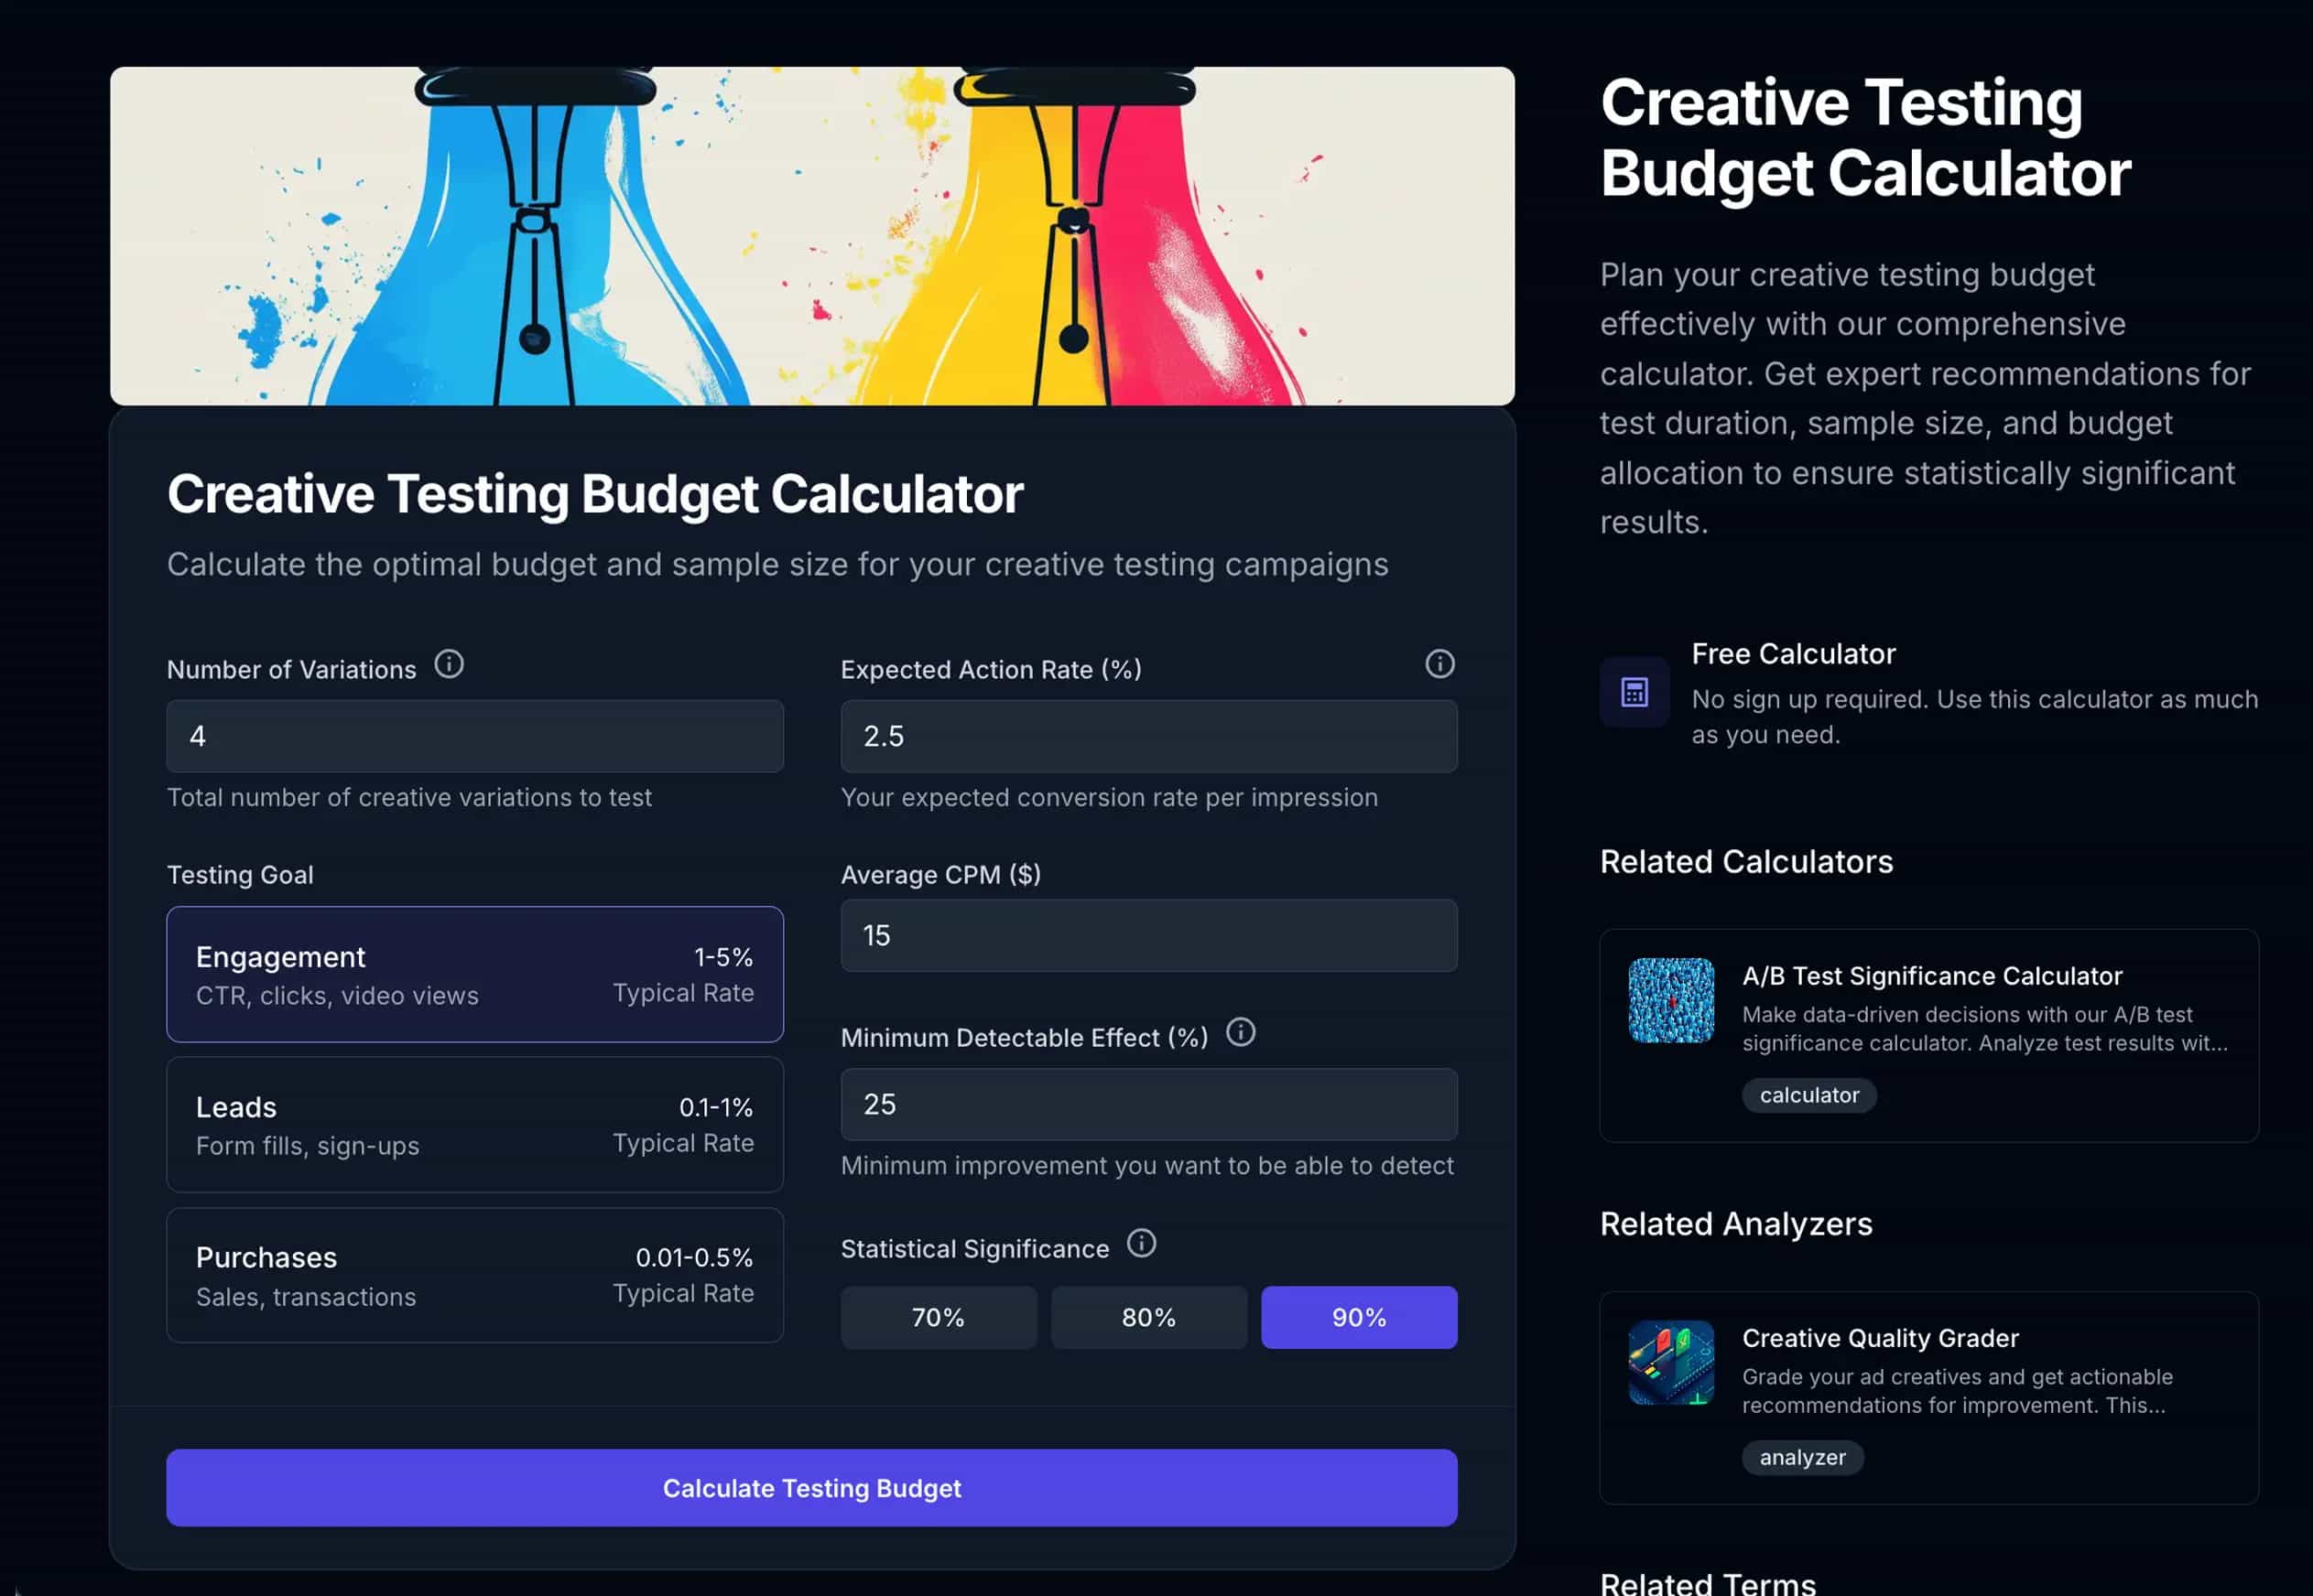Click the Minimum Detectable Effect input
This screenshot has height=1596, width=2313.
1148,1104
